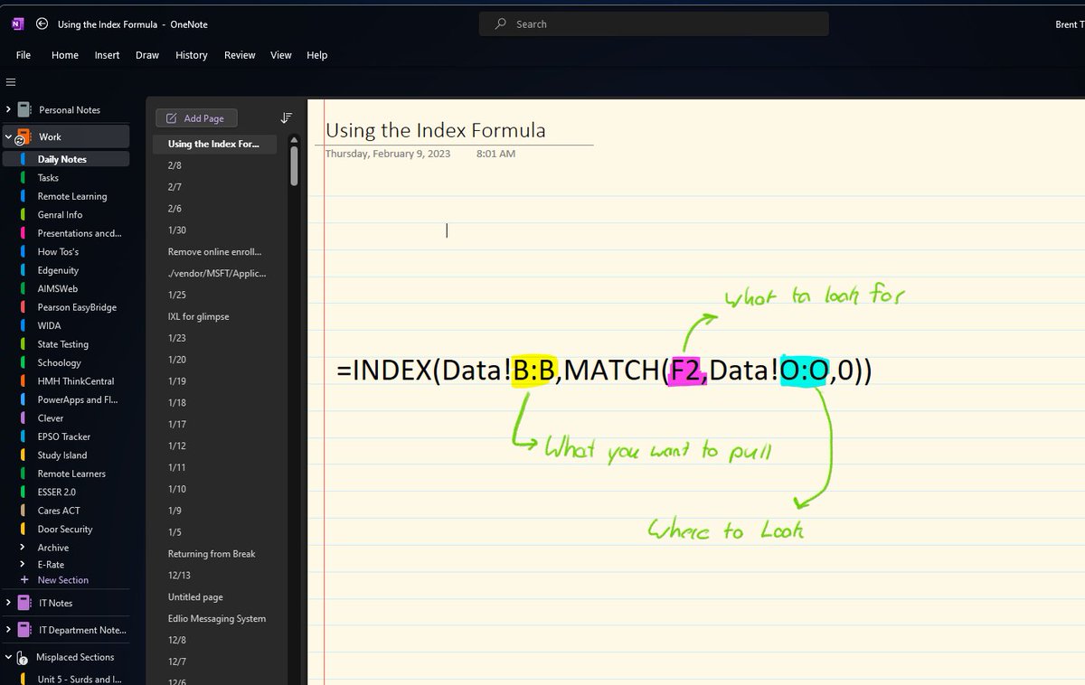Click the Personal Notes notebook icon
The height and width of the screenshot is (685, 1085).
tap(24, 109)
